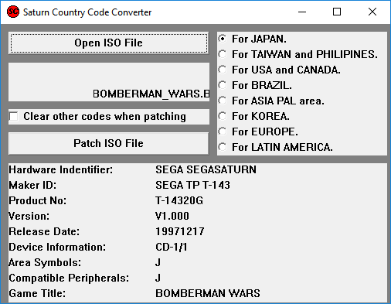This screenshot has width=391, height=304.
Task: Click the release date 19971217
Action: click(x=180, y=231)
